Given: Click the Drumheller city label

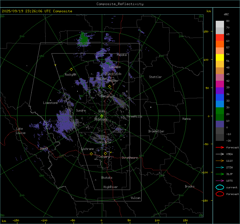Looking at the screenshot, I should [156, 131].
